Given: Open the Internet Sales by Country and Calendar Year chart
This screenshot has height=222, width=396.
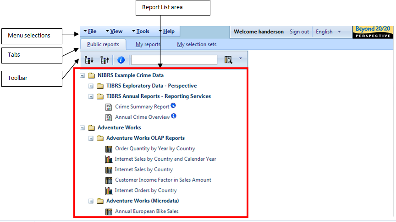Looking at the screenshot, I should coord(165,159).
